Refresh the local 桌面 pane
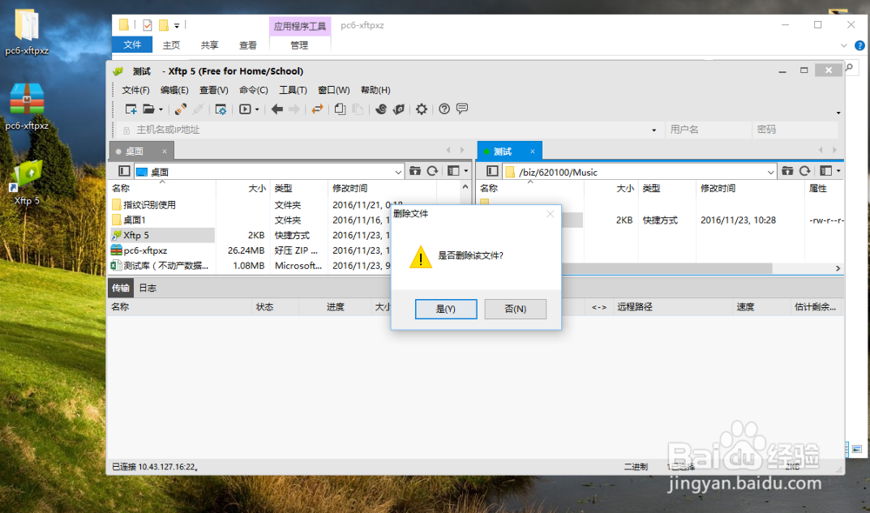 [432, 171]
